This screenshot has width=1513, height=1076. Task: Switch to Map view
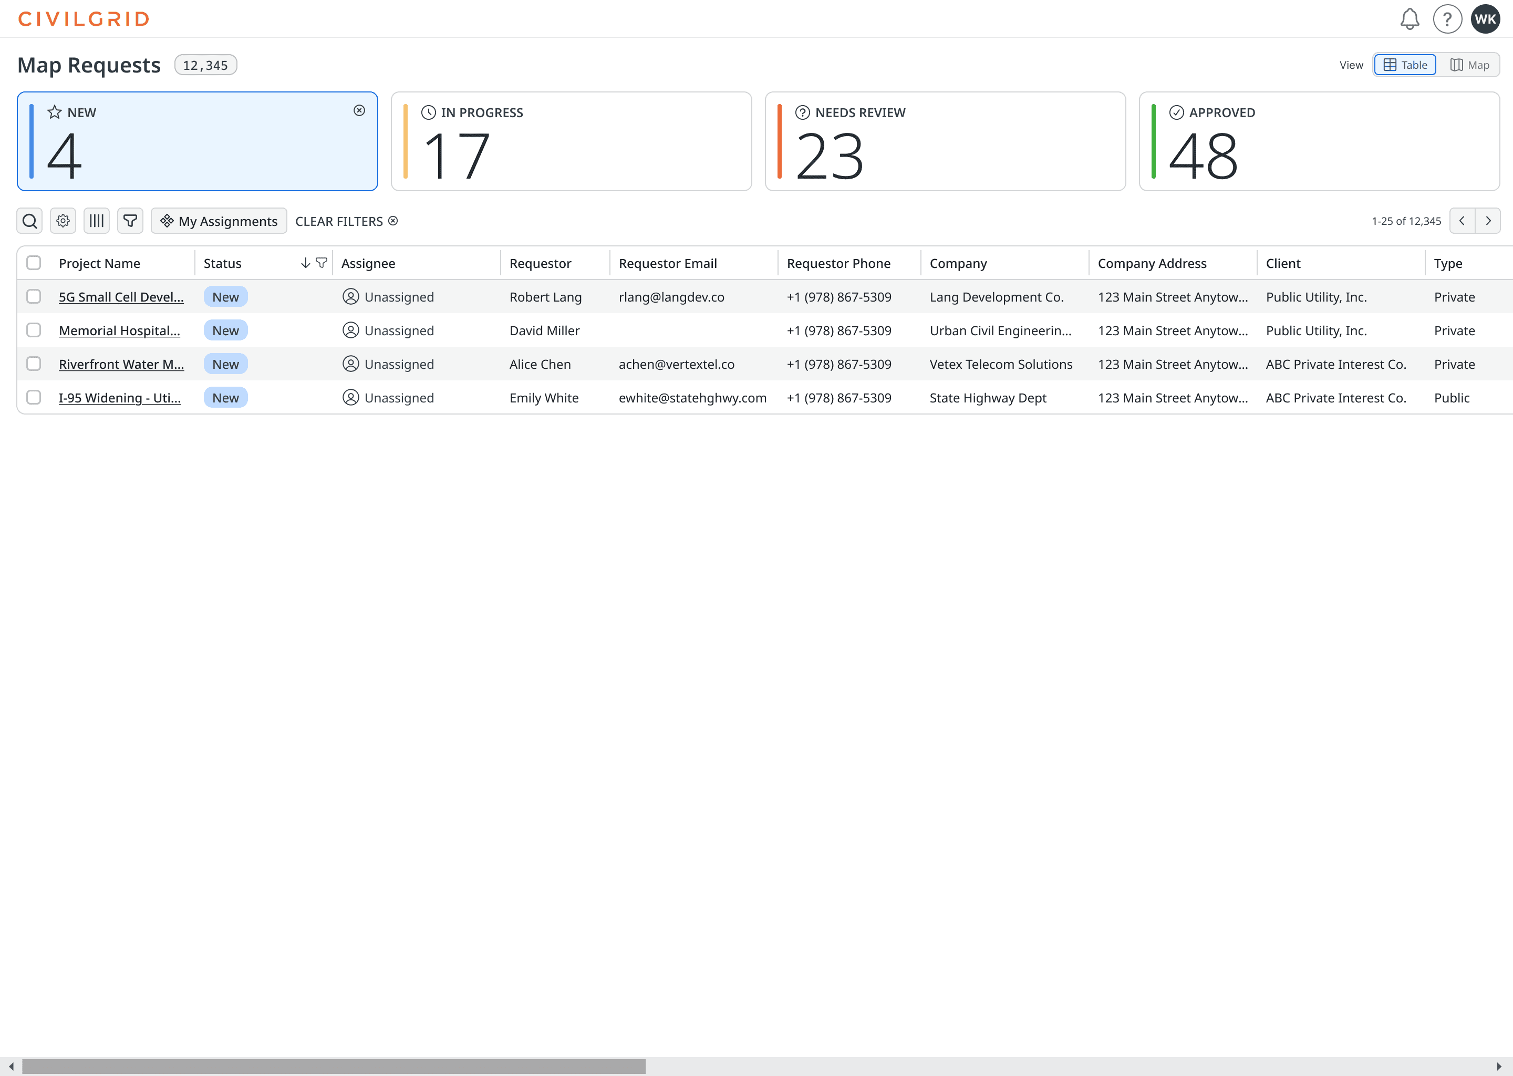(1469, 65)
